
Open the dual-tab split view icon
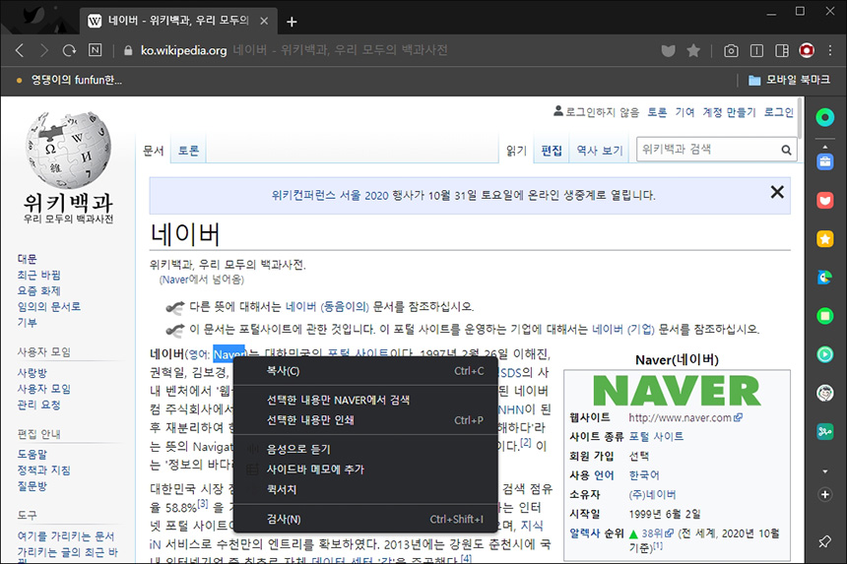pos(782,51)
